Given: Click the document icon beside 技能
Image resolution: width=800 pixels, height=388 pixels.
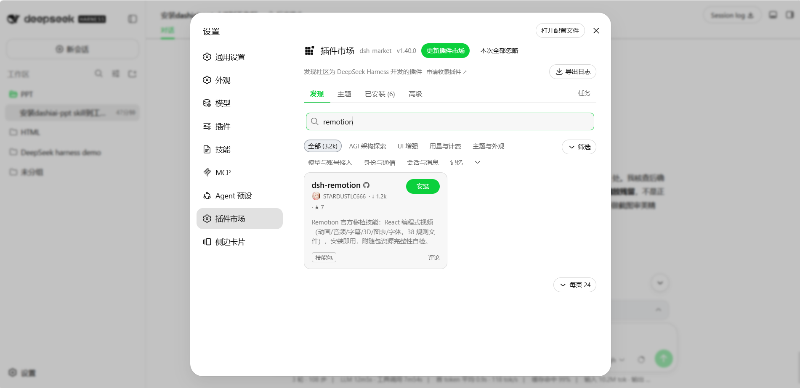Looking at the screenshot, I should click(207, 149).
